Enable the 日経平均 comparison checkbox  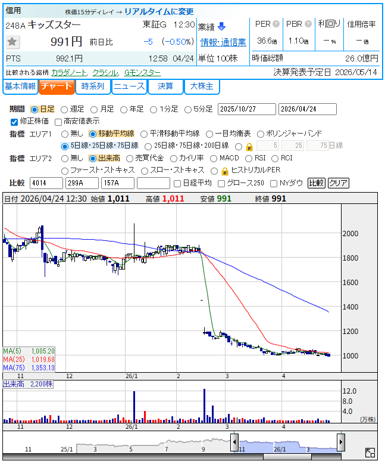coord(176,183)
